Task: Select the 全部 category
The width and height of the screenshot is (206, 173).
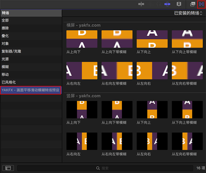Action: point(31,20)
